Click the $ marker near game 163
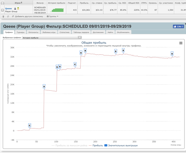 coord(81,53)
